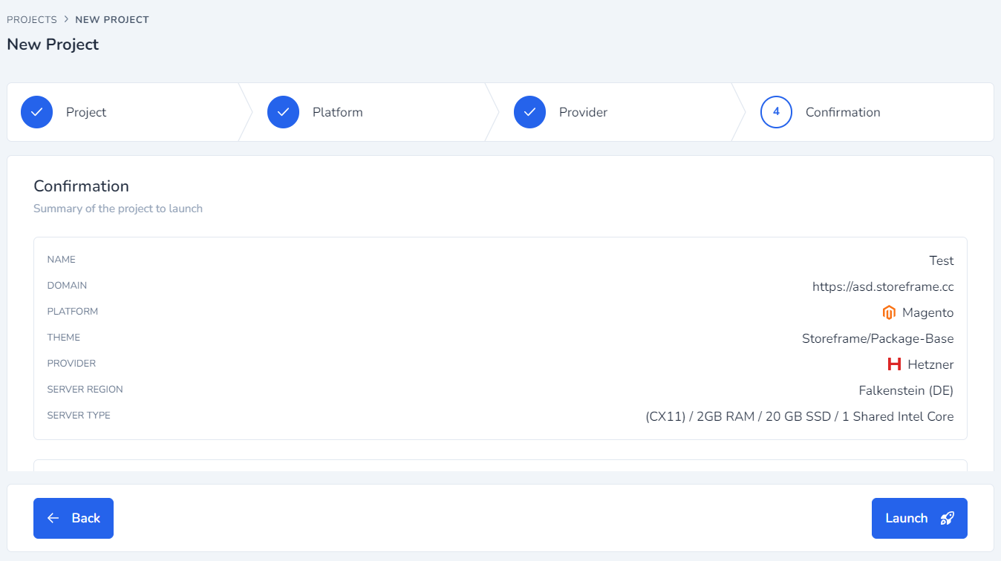Screen dimensions: 1001x561
Task: Click the breadcrumb chevron after PROJECTS
Action: tap(65, 19)
